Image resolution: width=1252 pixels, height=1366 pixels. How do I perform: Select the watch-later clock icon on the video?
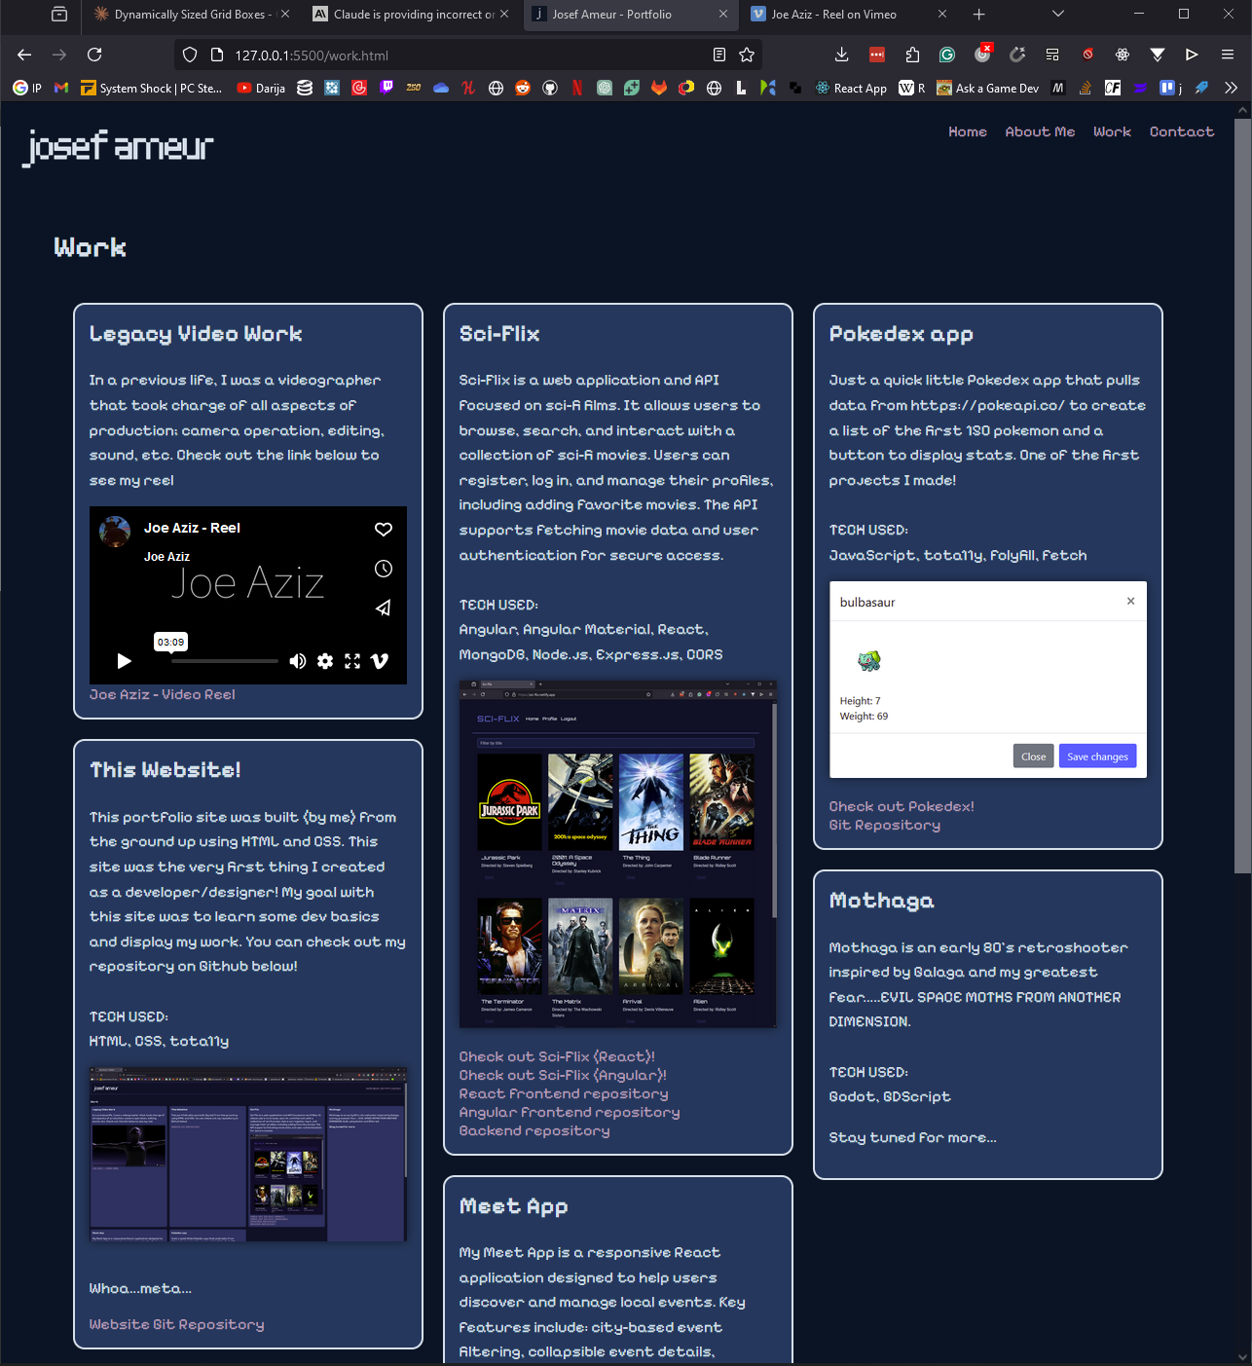pos(383,569)
